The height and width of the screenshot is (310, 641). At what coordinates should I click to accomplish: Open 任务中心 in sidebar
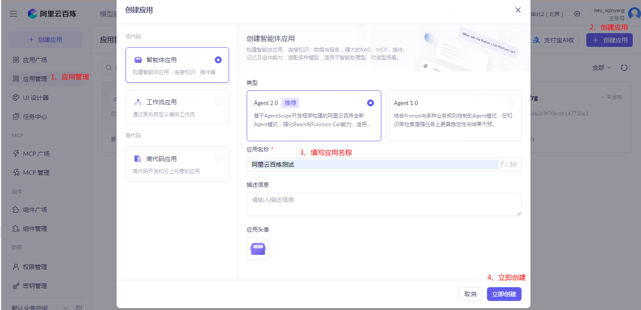pyautogui.click(x=35, y=117)
